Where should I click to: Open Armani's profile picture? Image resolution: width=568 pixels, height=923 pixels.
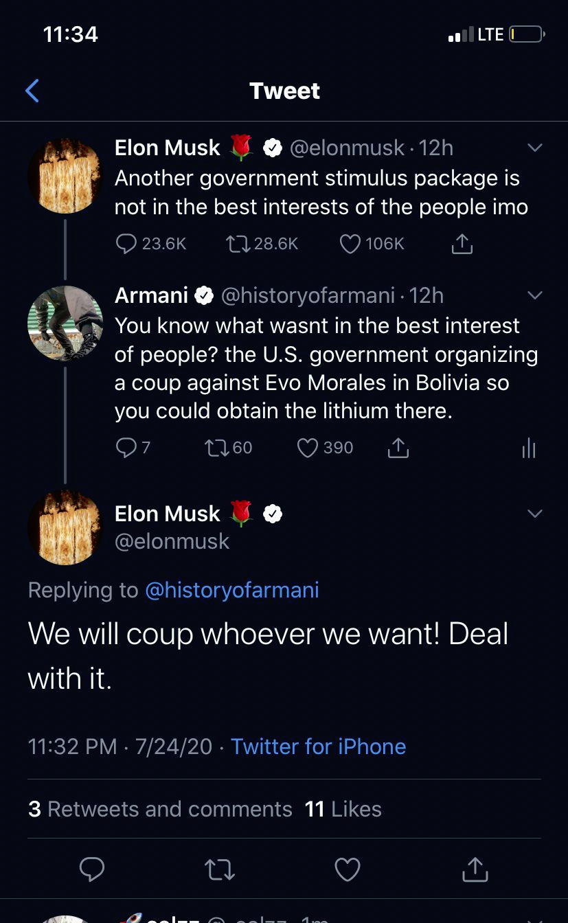[65, 323]
